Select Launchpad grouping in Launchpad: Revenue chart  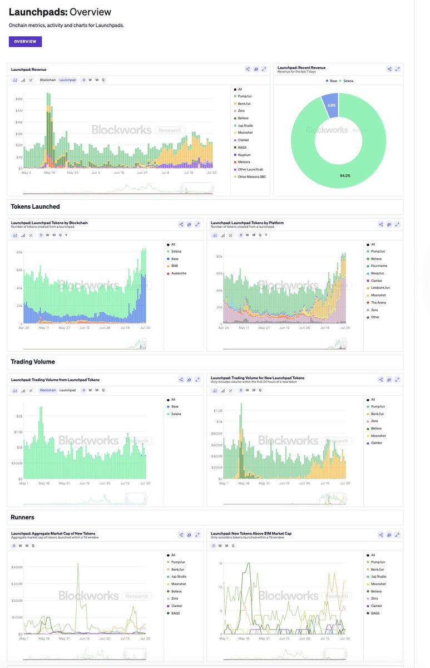67,80
